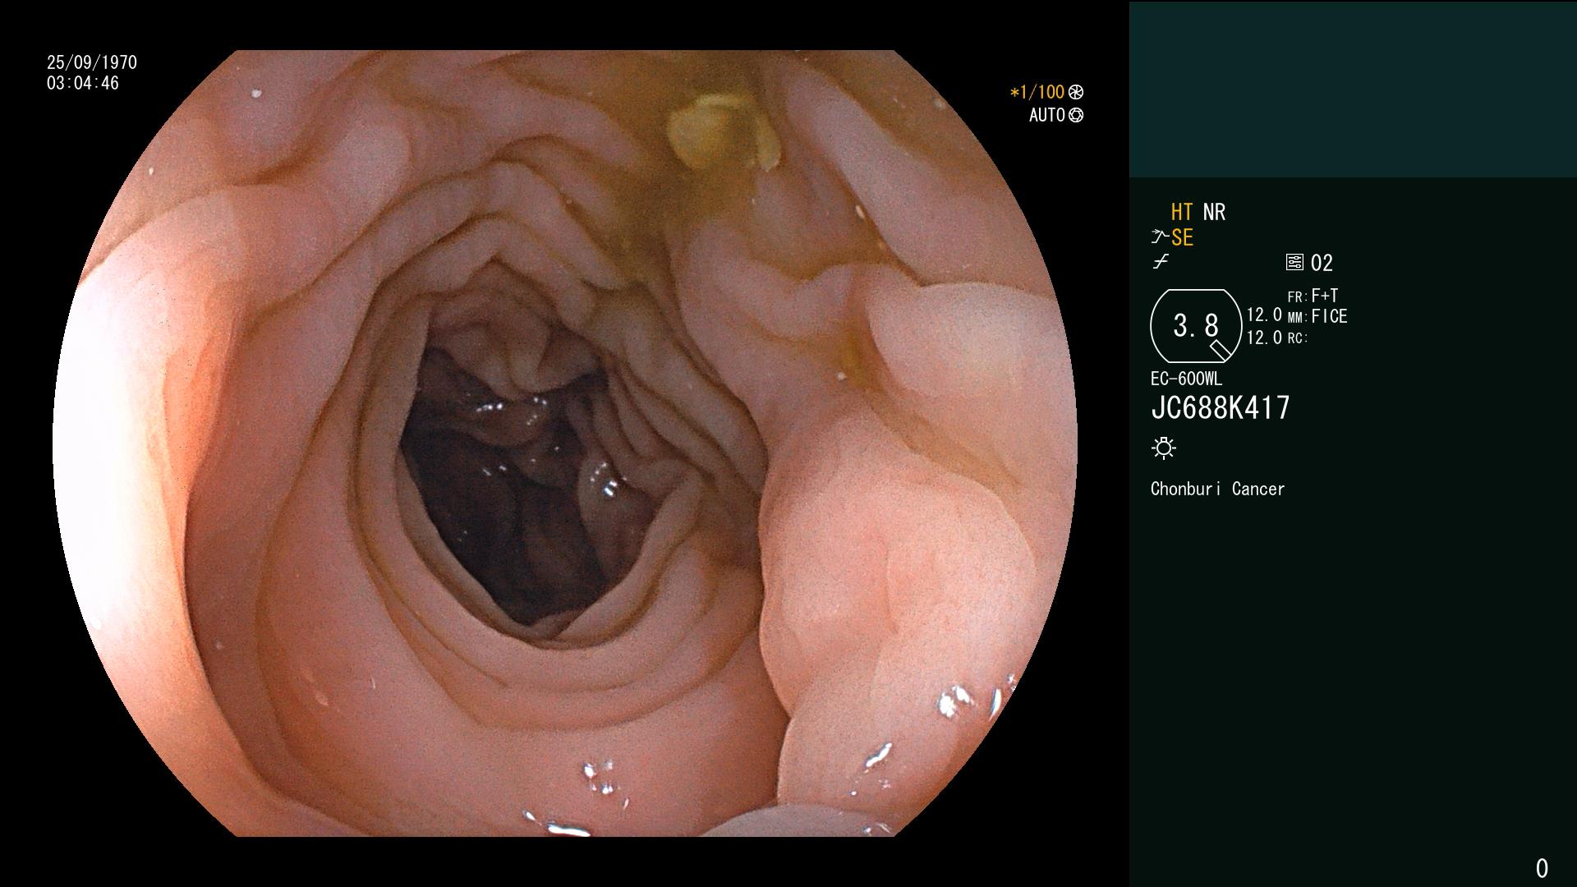Screen dimensions: 1577x887
Task: Click the 02 preset number
Action: (1322, 264)
